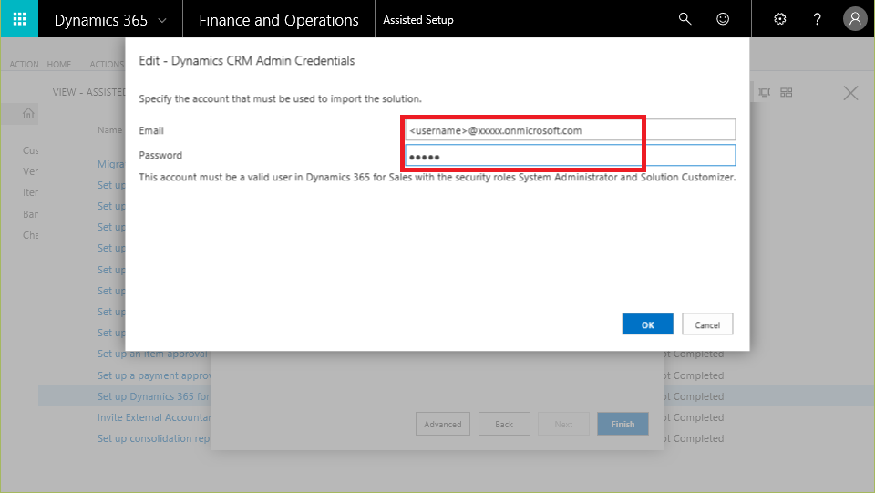
Task: Open the settings gear icon
Action: pyautogui.click(x=780, y=19)
